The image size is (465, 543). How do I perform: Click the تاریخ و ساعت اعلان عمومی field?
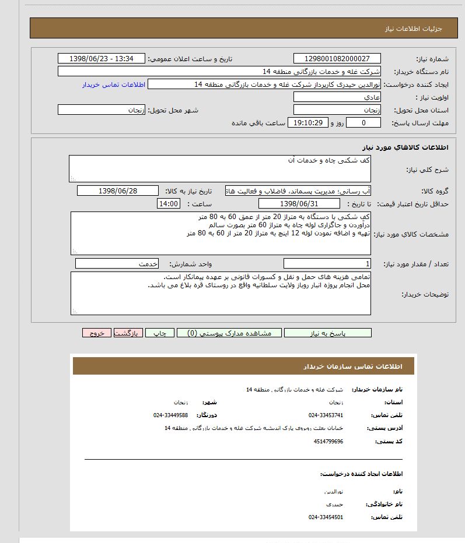[102, 59]
